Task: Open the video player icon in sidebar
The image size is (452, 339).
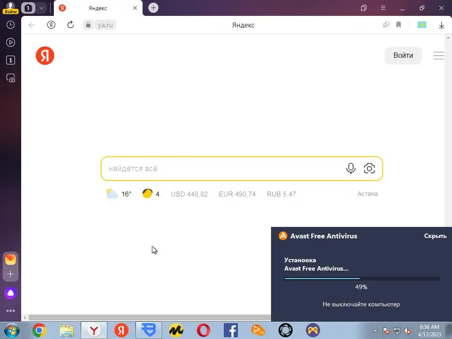Action: [x=11, y=43]
